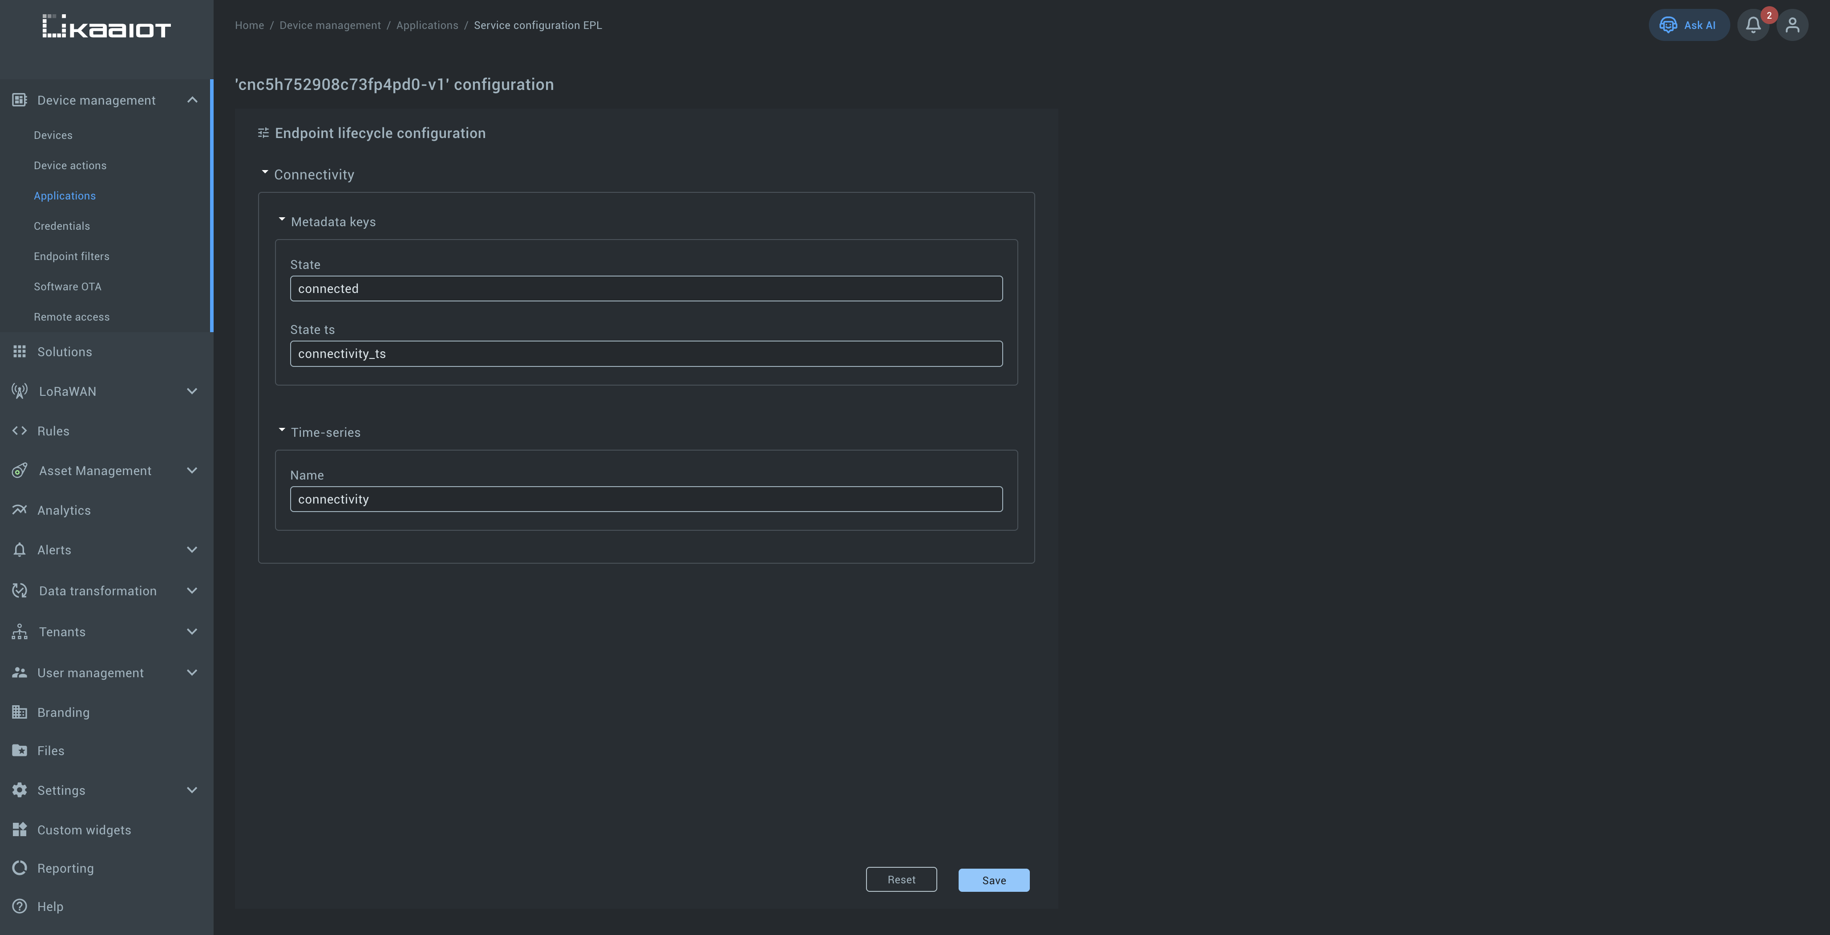
Task: Click the State ts input field
Action: pos(646,354)
